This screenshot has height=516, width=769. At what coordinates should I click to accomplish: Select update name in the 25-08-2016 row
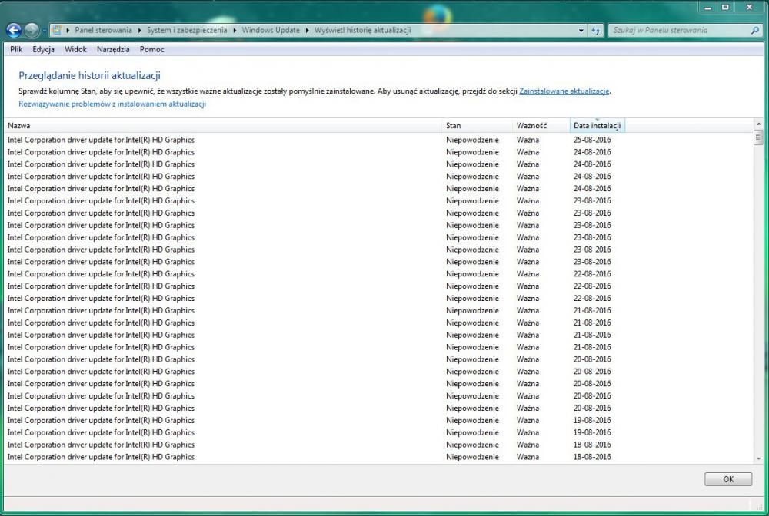pos(101,140)
